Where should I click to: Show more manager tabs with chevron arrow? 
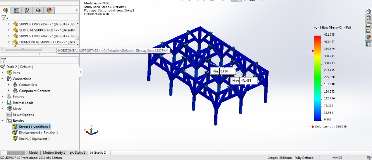click(x=77, y=10)
